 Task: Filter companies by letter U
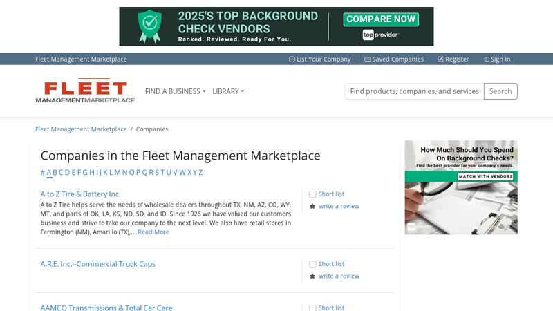(x=169, y=172)
